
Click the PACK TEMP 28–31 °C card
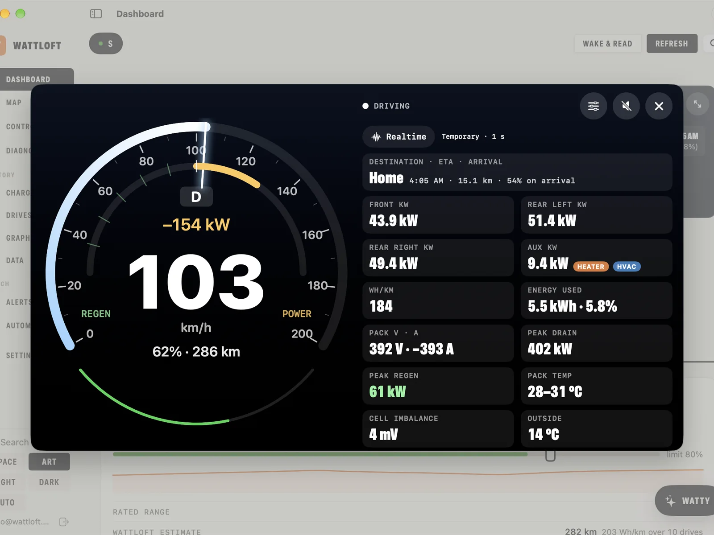(x=597, y=386)
